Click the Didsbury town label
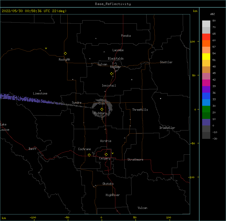 click(100, 113)
